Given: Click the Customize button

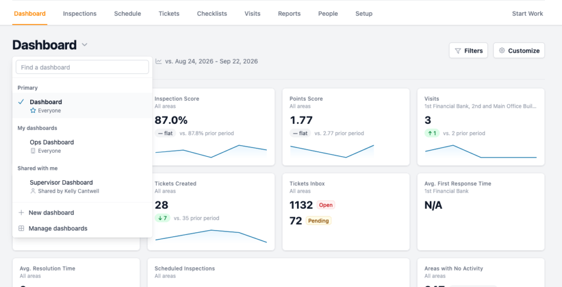Looking at the screenshot, I should coord(519,50).
